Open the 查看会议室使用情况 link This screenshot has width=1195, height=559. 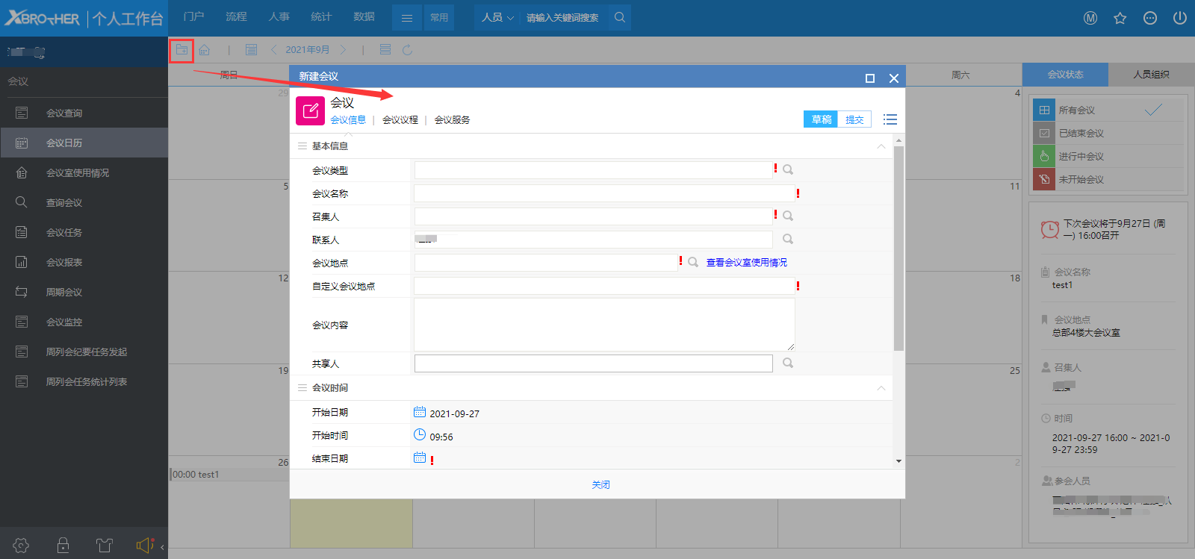tap(746, 263)
